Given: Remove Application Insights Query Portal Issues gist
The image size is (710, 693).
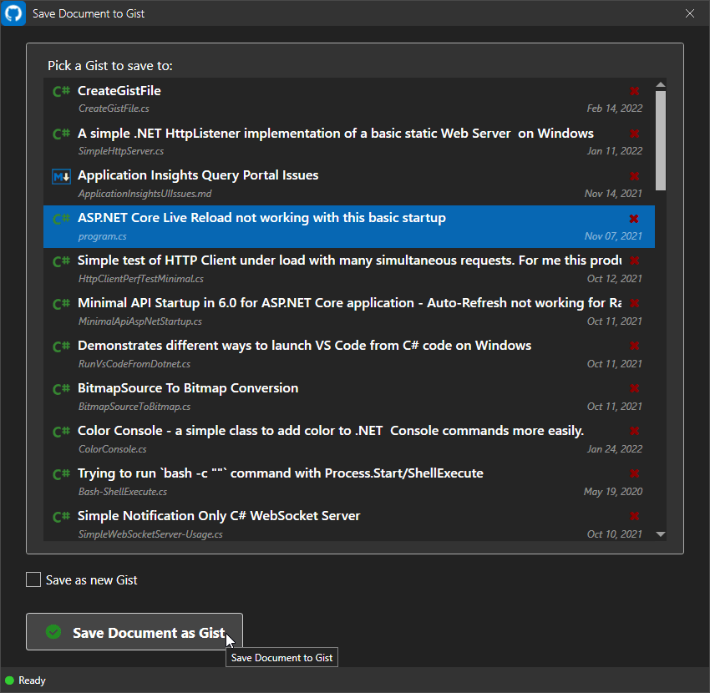Looking at the screenshot, I should pos(634,176).
